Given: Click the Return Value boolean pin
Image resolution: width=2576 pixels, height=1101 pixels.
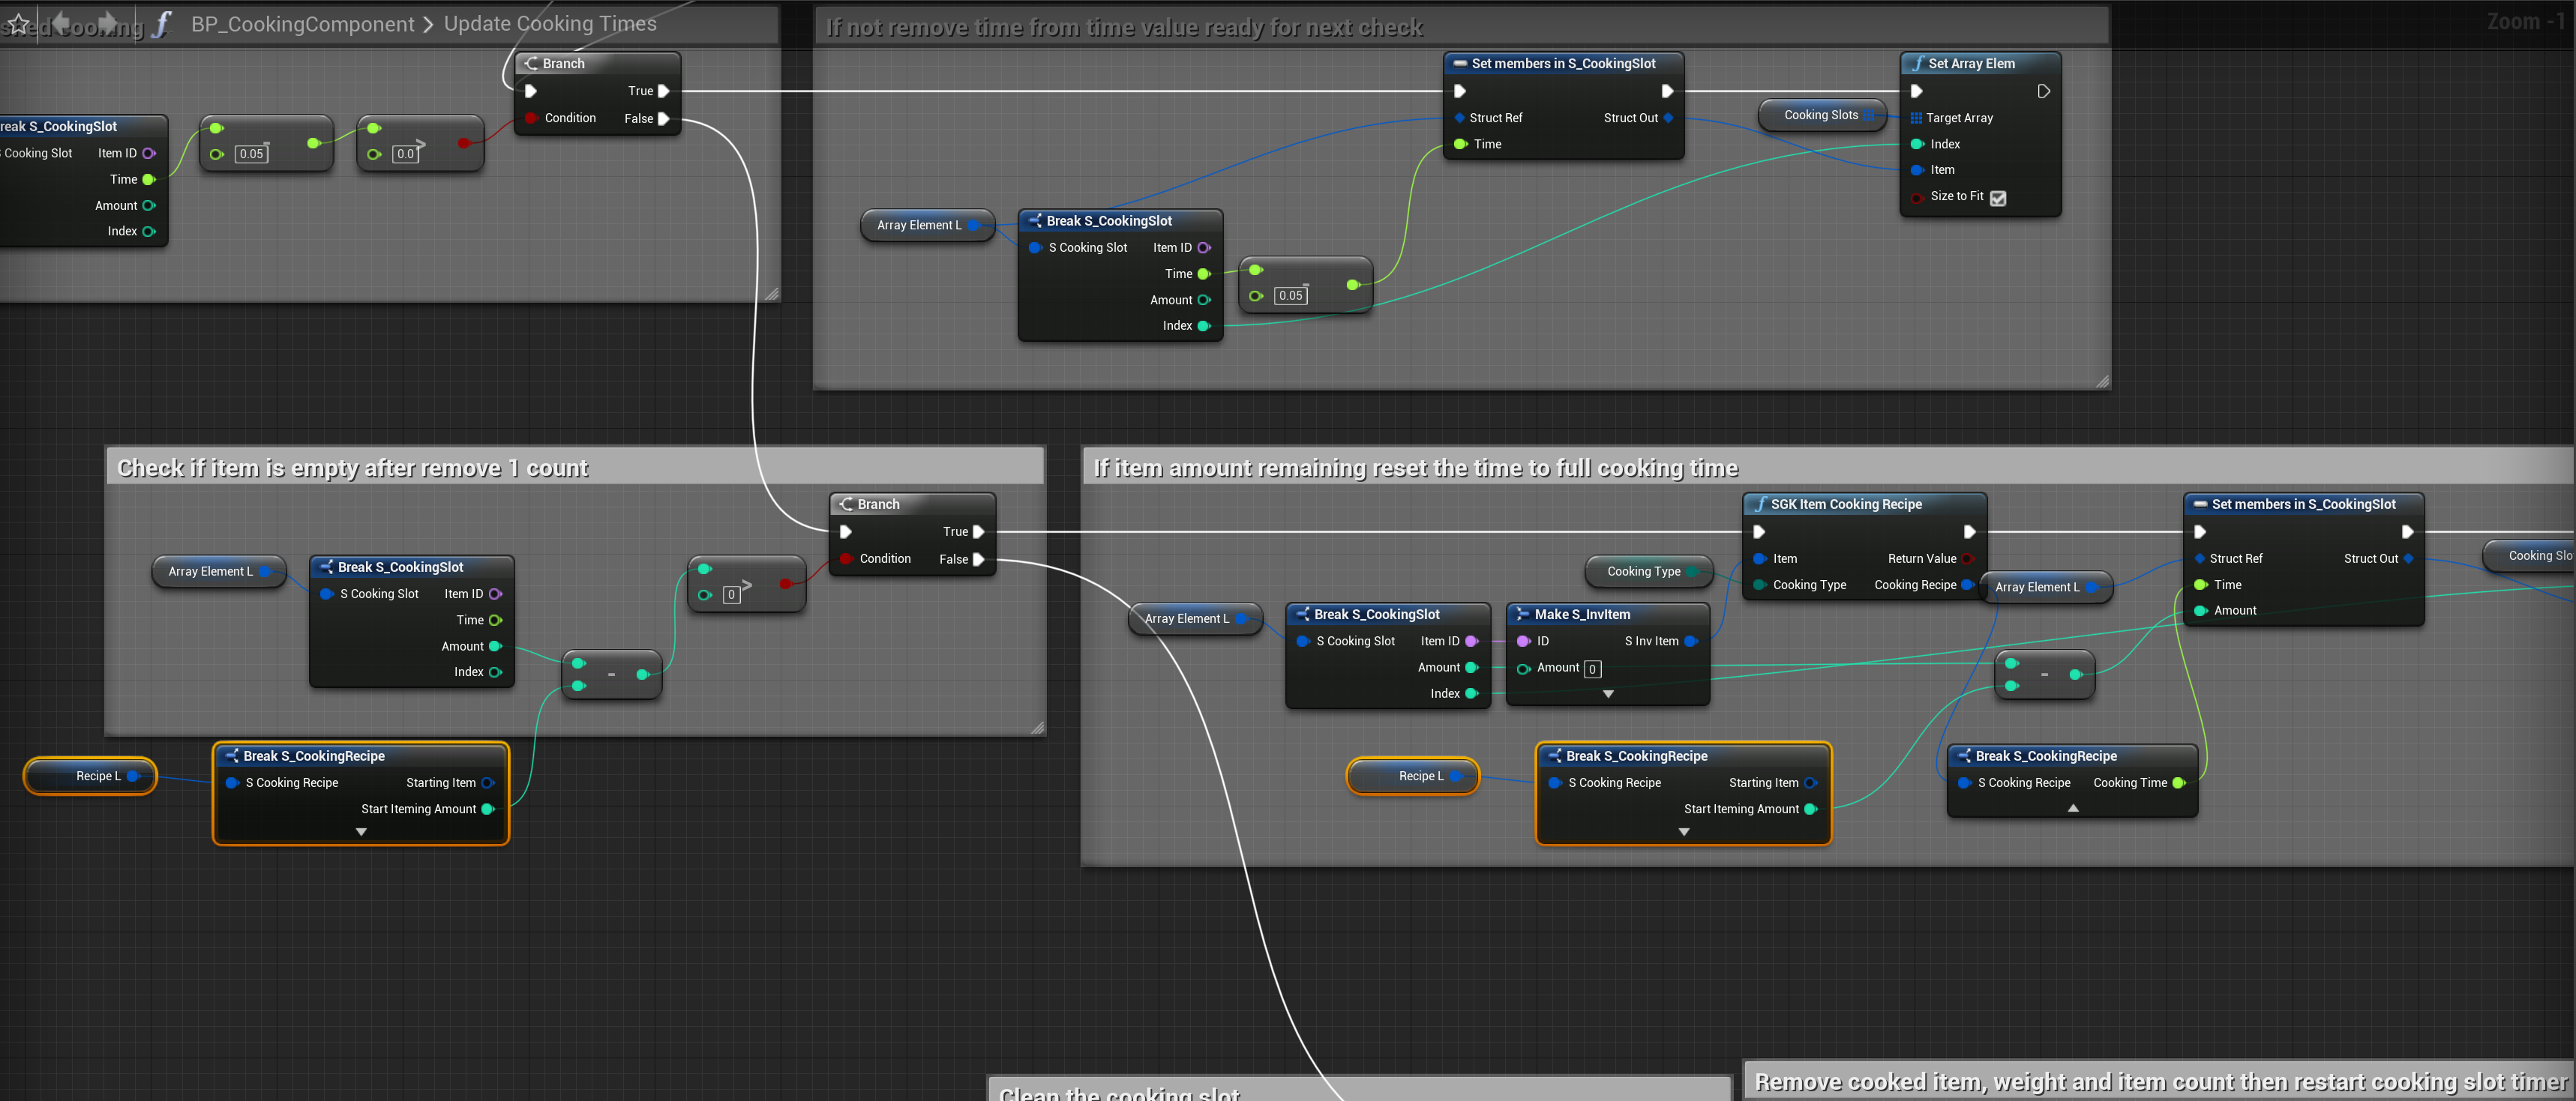Looking at the screenshot, I should coord(1968,558).
